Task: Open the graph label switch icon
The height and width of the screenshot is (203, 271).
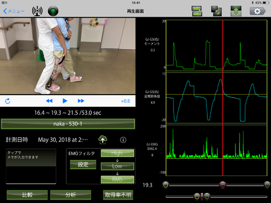Action: (x=197, y=11)
